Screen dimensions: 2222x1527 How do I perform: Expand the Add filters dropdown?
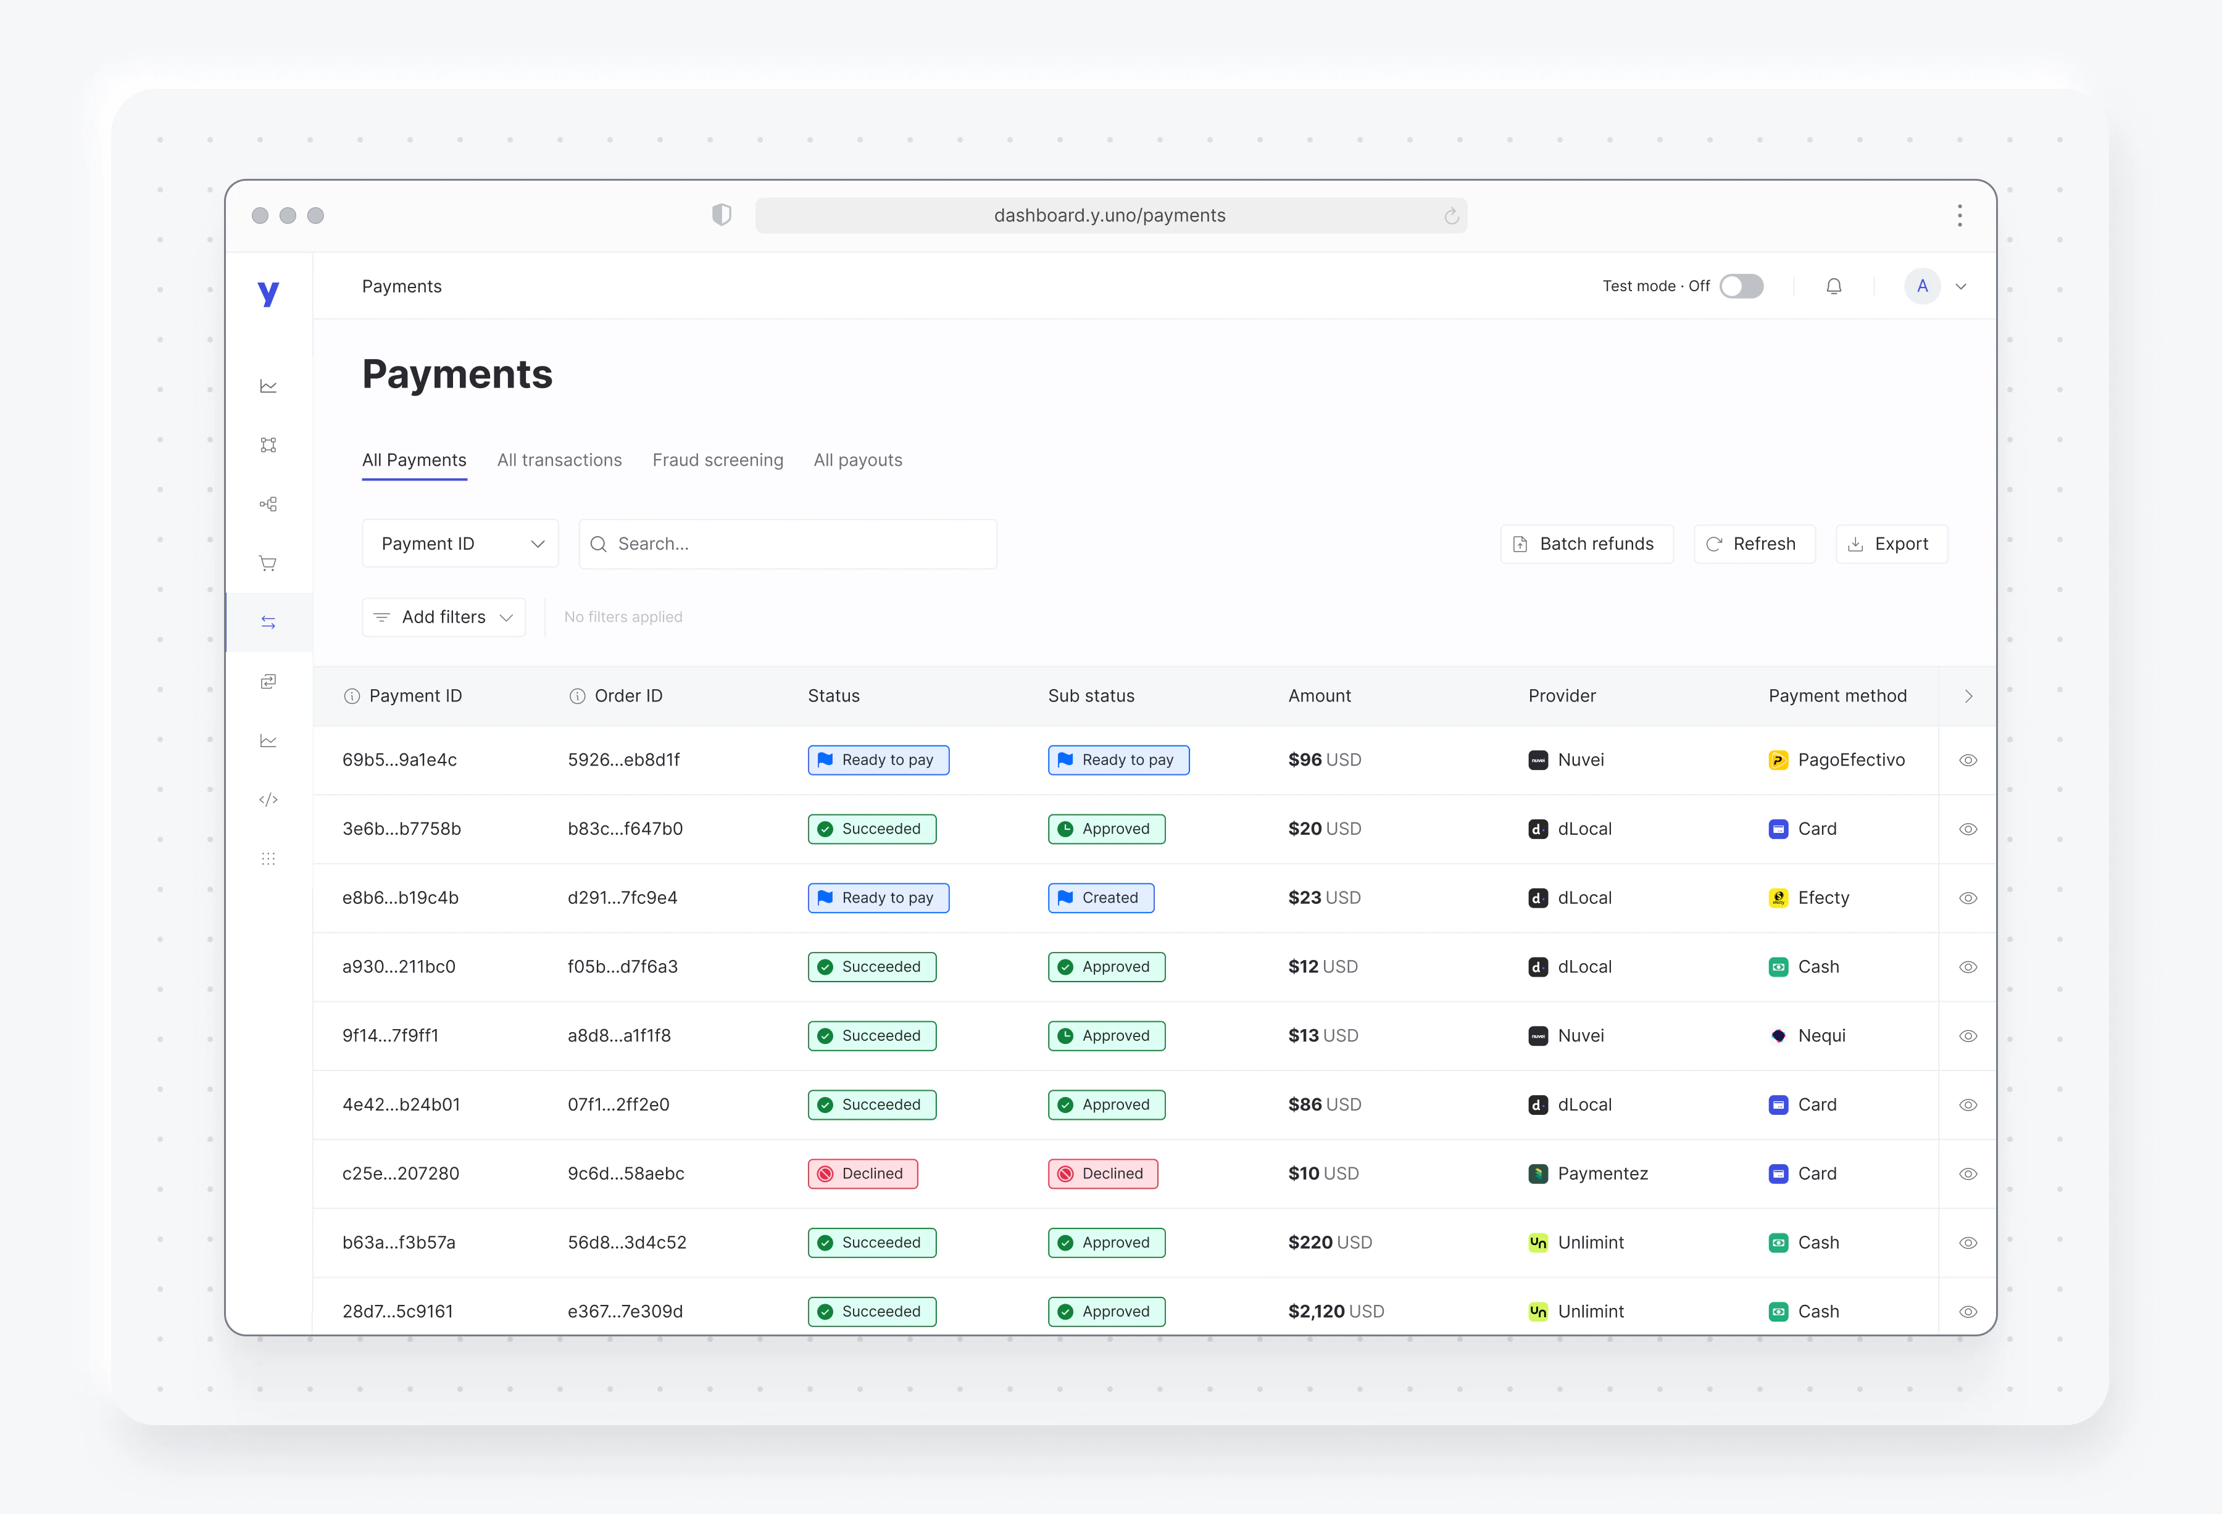coord(444,617)
